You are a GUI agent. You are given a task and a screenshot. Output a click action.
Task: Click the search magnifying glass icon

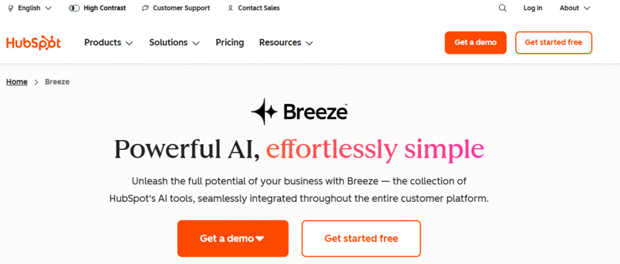(503, 8)
